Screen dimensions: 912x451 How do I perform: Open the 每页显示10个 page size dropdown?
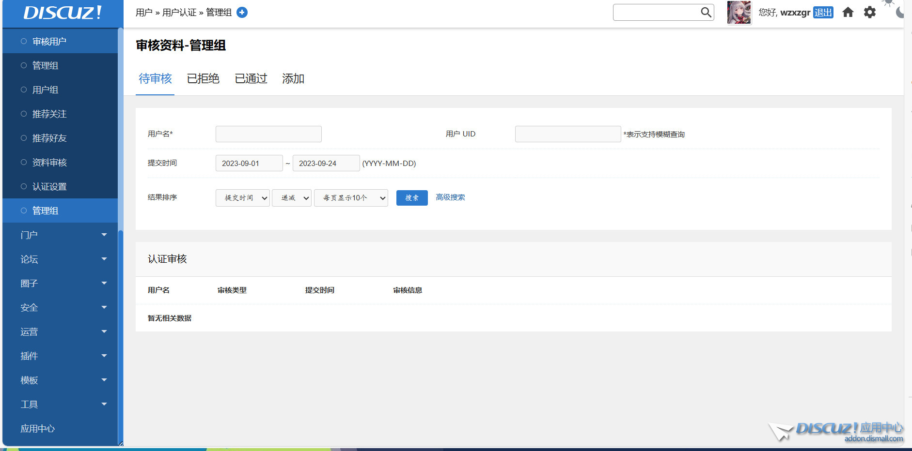click(351, 198)
